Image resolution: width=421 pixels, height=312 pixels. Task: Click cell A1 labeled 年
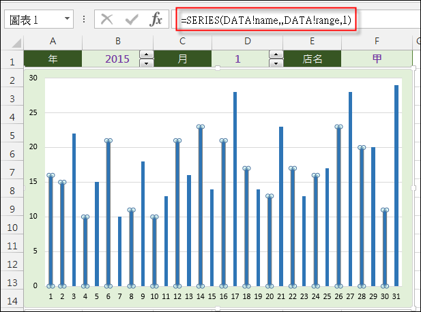click(53, 59)
